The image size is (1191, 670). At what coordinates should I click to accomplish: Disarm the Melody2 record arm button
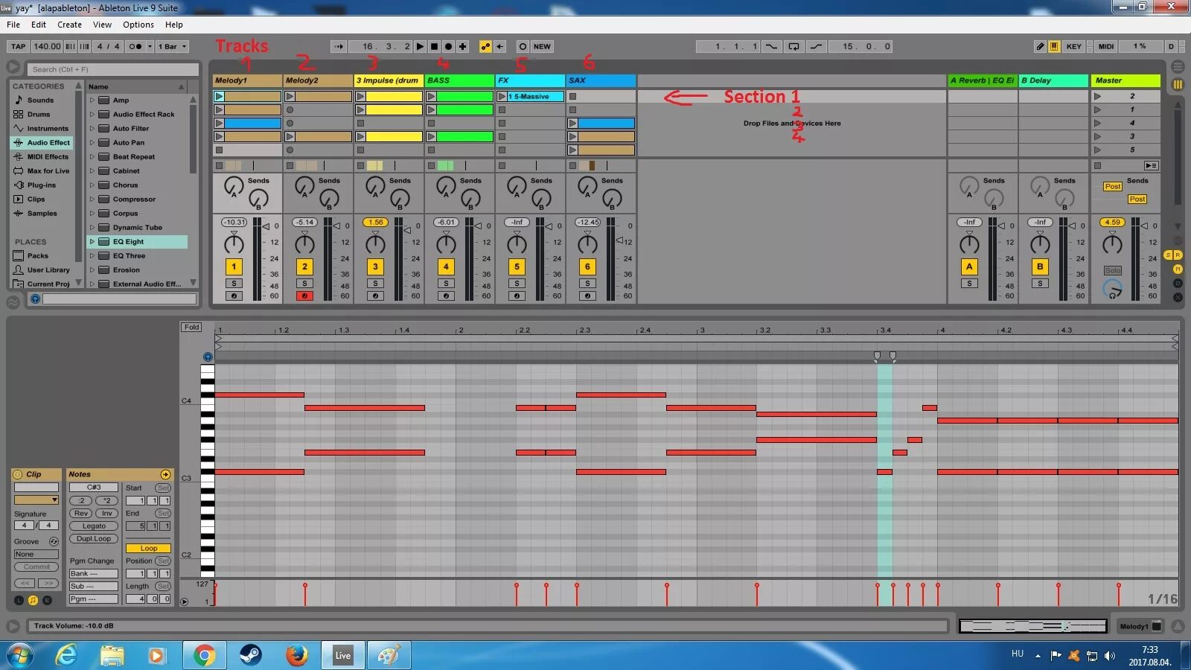[x=304, y=296]
